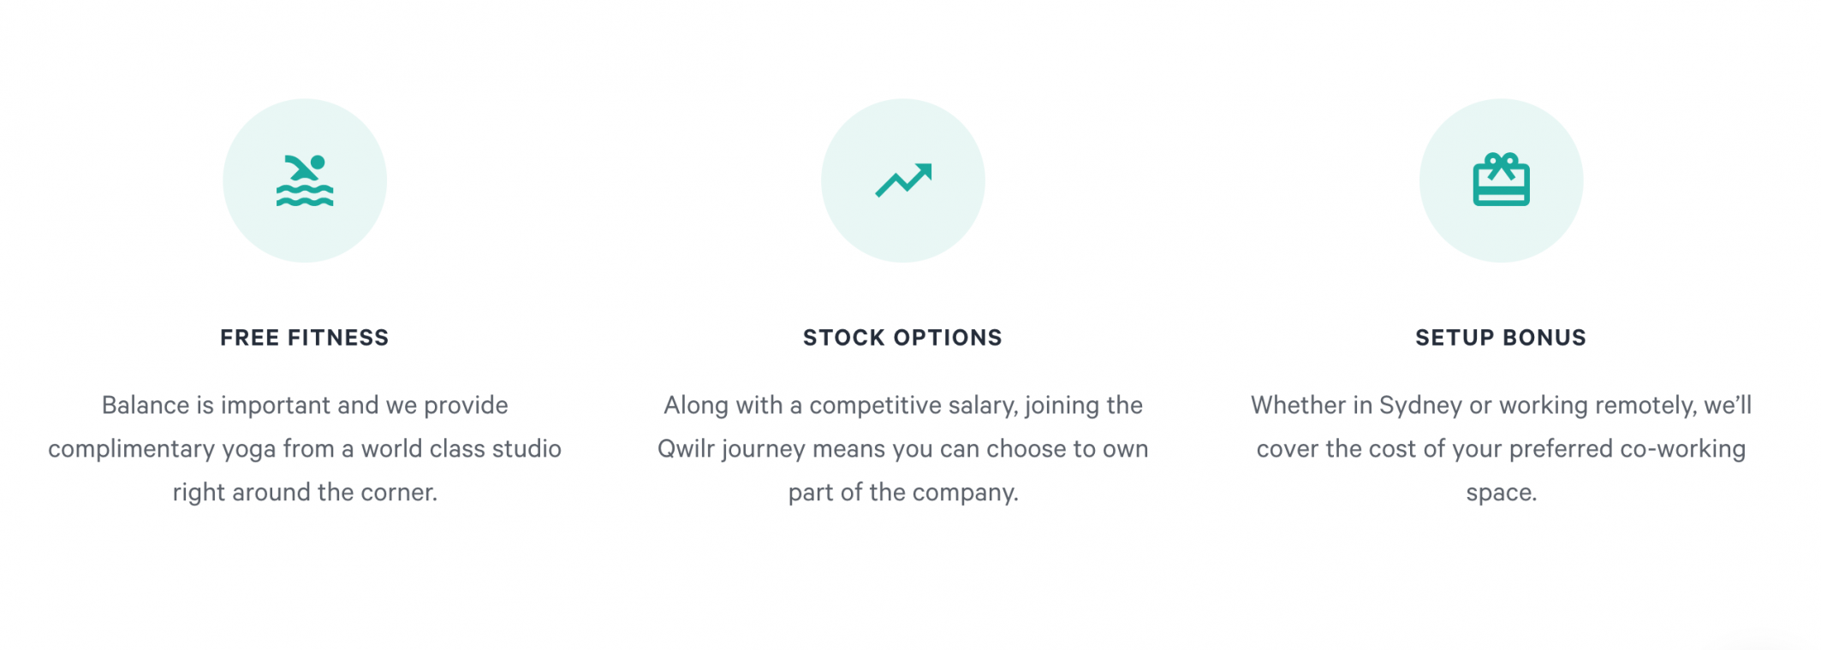
Task: Select the STOCK OPTIONS heading
Action: click(902, 338)
